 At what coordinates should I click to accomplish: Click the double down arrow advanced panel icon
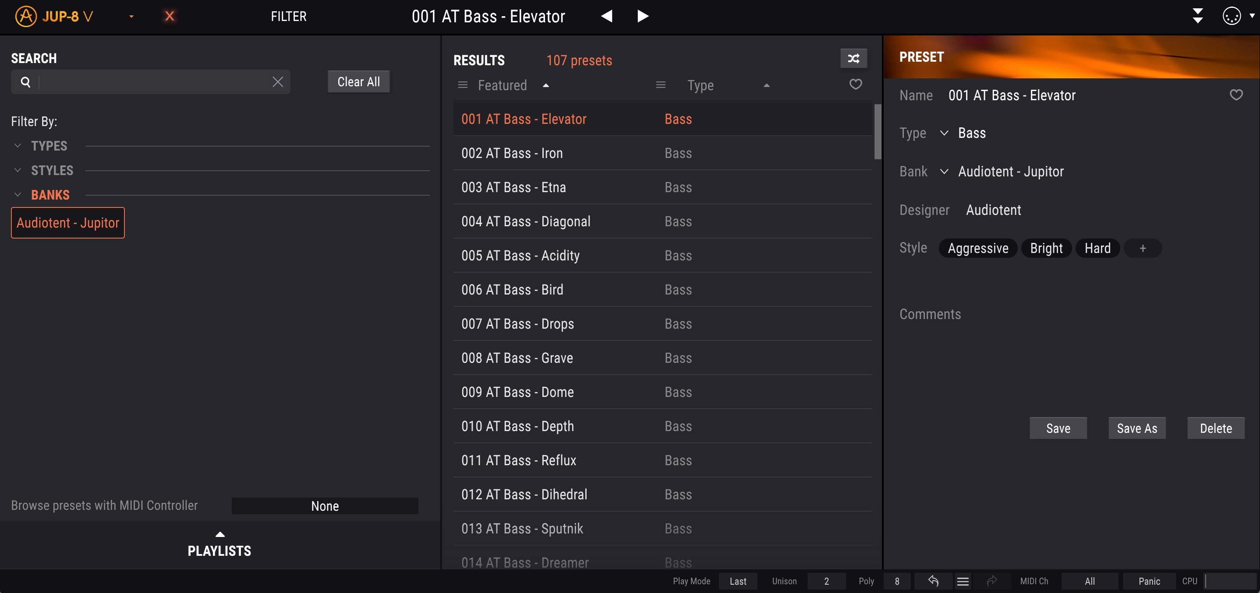click(1197, 16)
